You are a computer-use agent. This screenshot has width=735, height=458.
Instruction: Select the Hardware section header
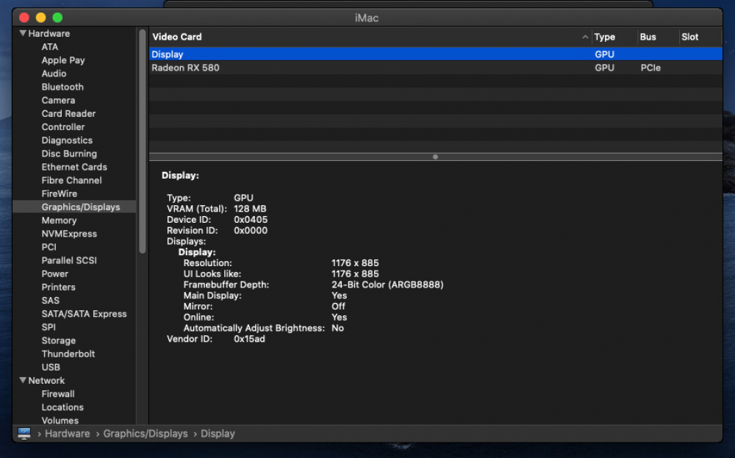click(49, 33)
